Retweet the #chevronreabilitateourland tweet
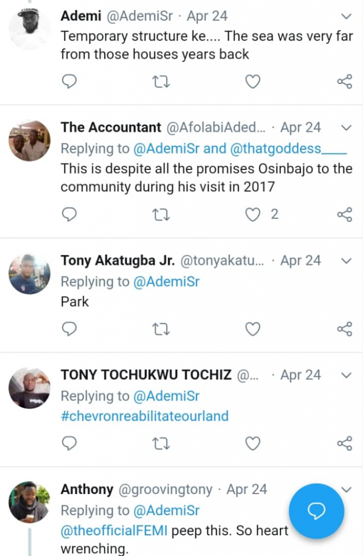The height and width of the screenshot is (556, 363). click(161, 444)
